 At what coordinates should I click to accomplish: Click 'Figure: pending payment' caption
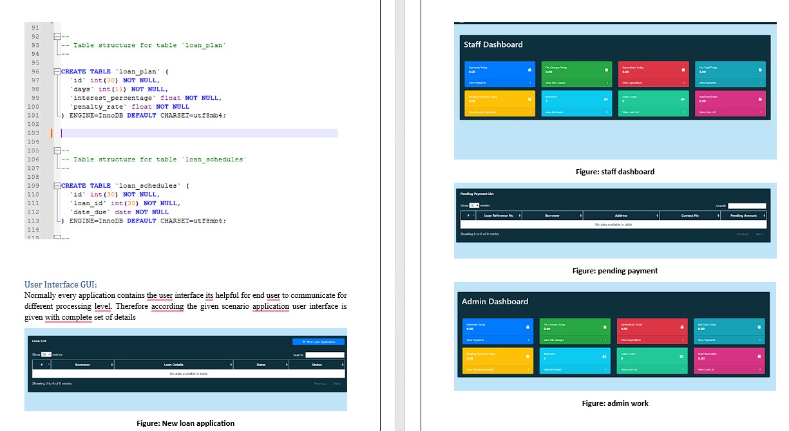point(615,271)
